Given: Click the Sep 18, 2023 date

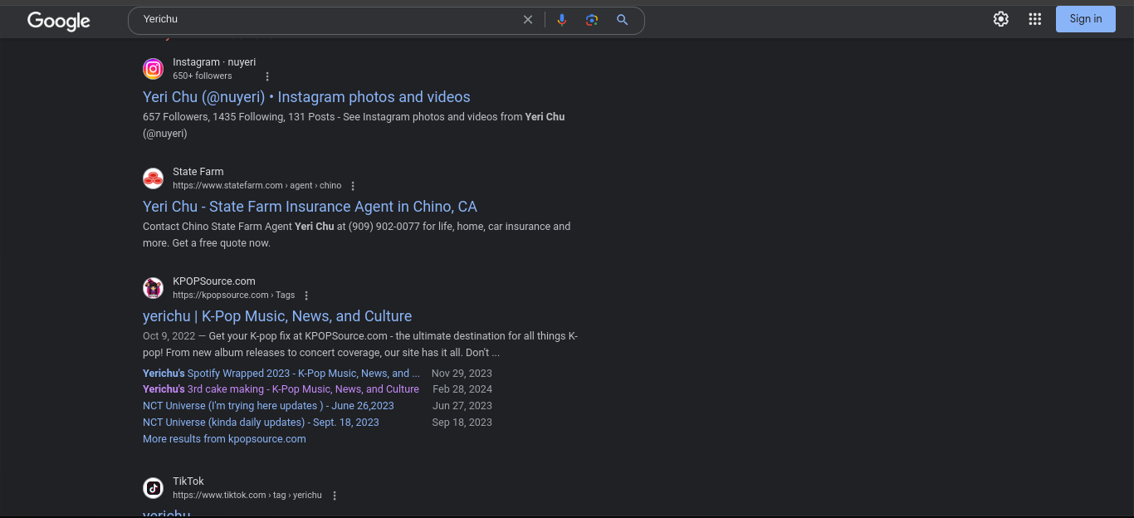Looking at the screenshot, I should click(x=462, y=423).
